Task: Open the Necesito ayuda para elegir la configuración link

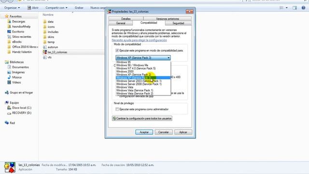Action: 140,40
